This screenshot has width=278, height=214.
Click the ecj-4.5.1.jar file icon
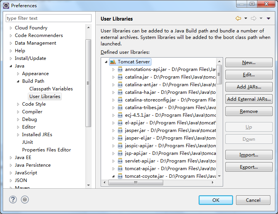[120, 115]
